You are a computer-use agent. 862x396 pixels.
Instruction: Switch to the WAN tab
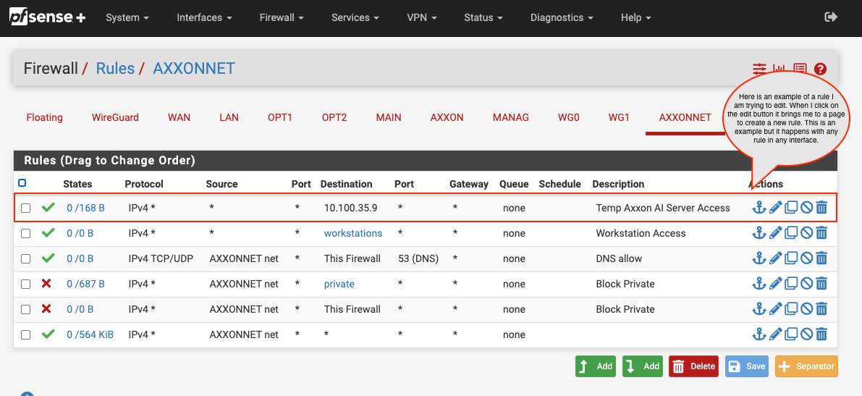pyautogui.click(x=179, y=117)
